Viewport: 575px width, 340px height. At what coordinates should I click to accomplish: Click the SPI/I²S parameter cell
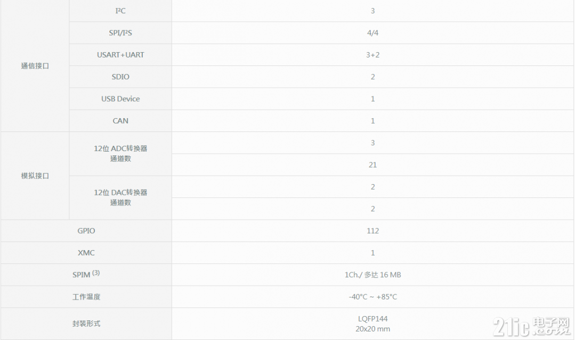120,33
